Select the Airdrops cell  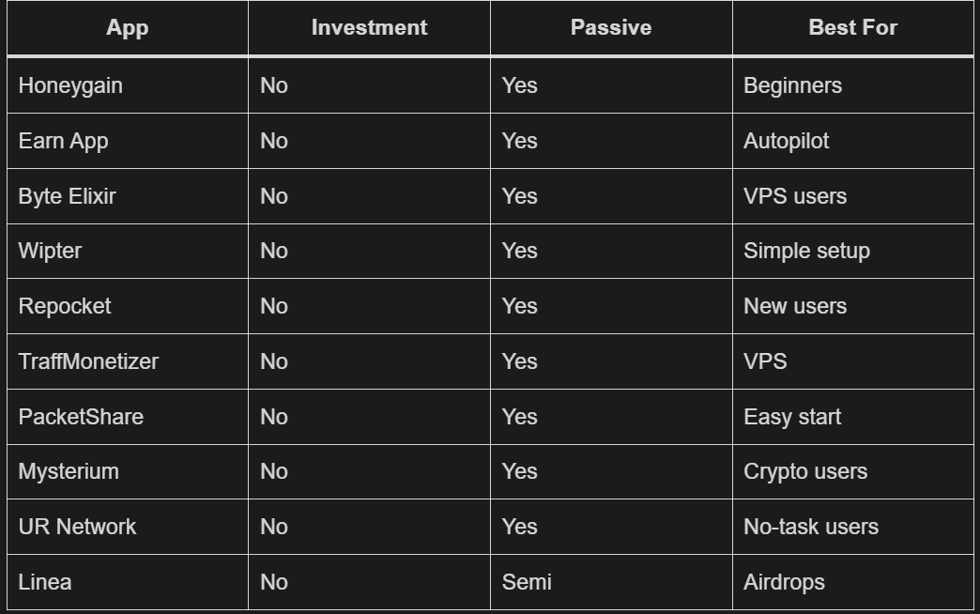[x=784, y=582]
